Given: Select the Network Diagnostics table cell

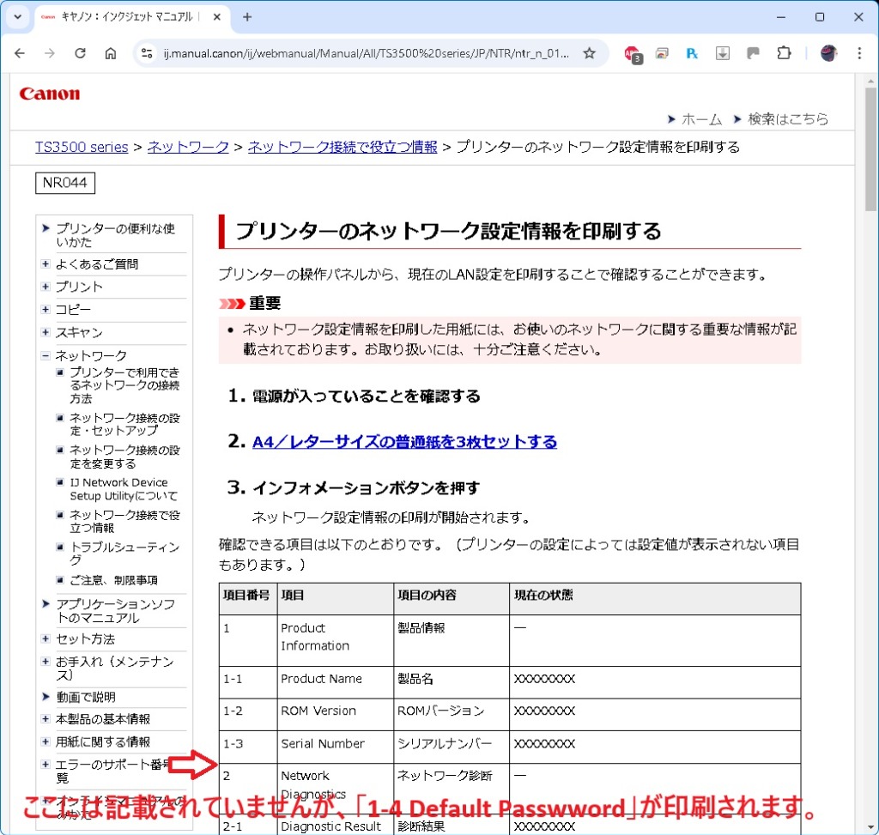Looking at the screenshot, I should [336, 788].
